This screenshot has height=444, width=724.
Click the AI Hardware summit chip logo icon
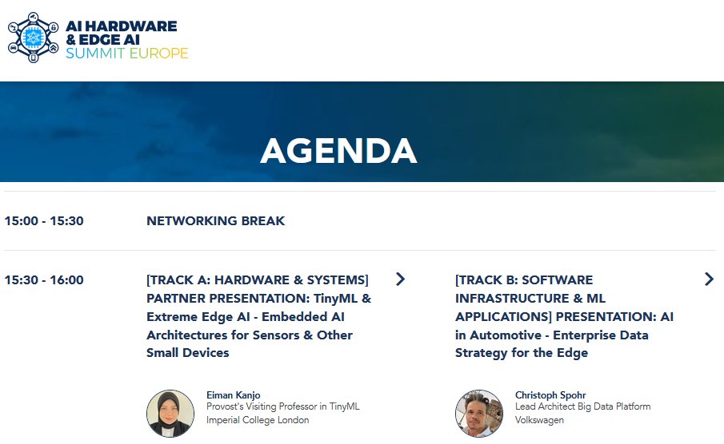tap(34, 38)
